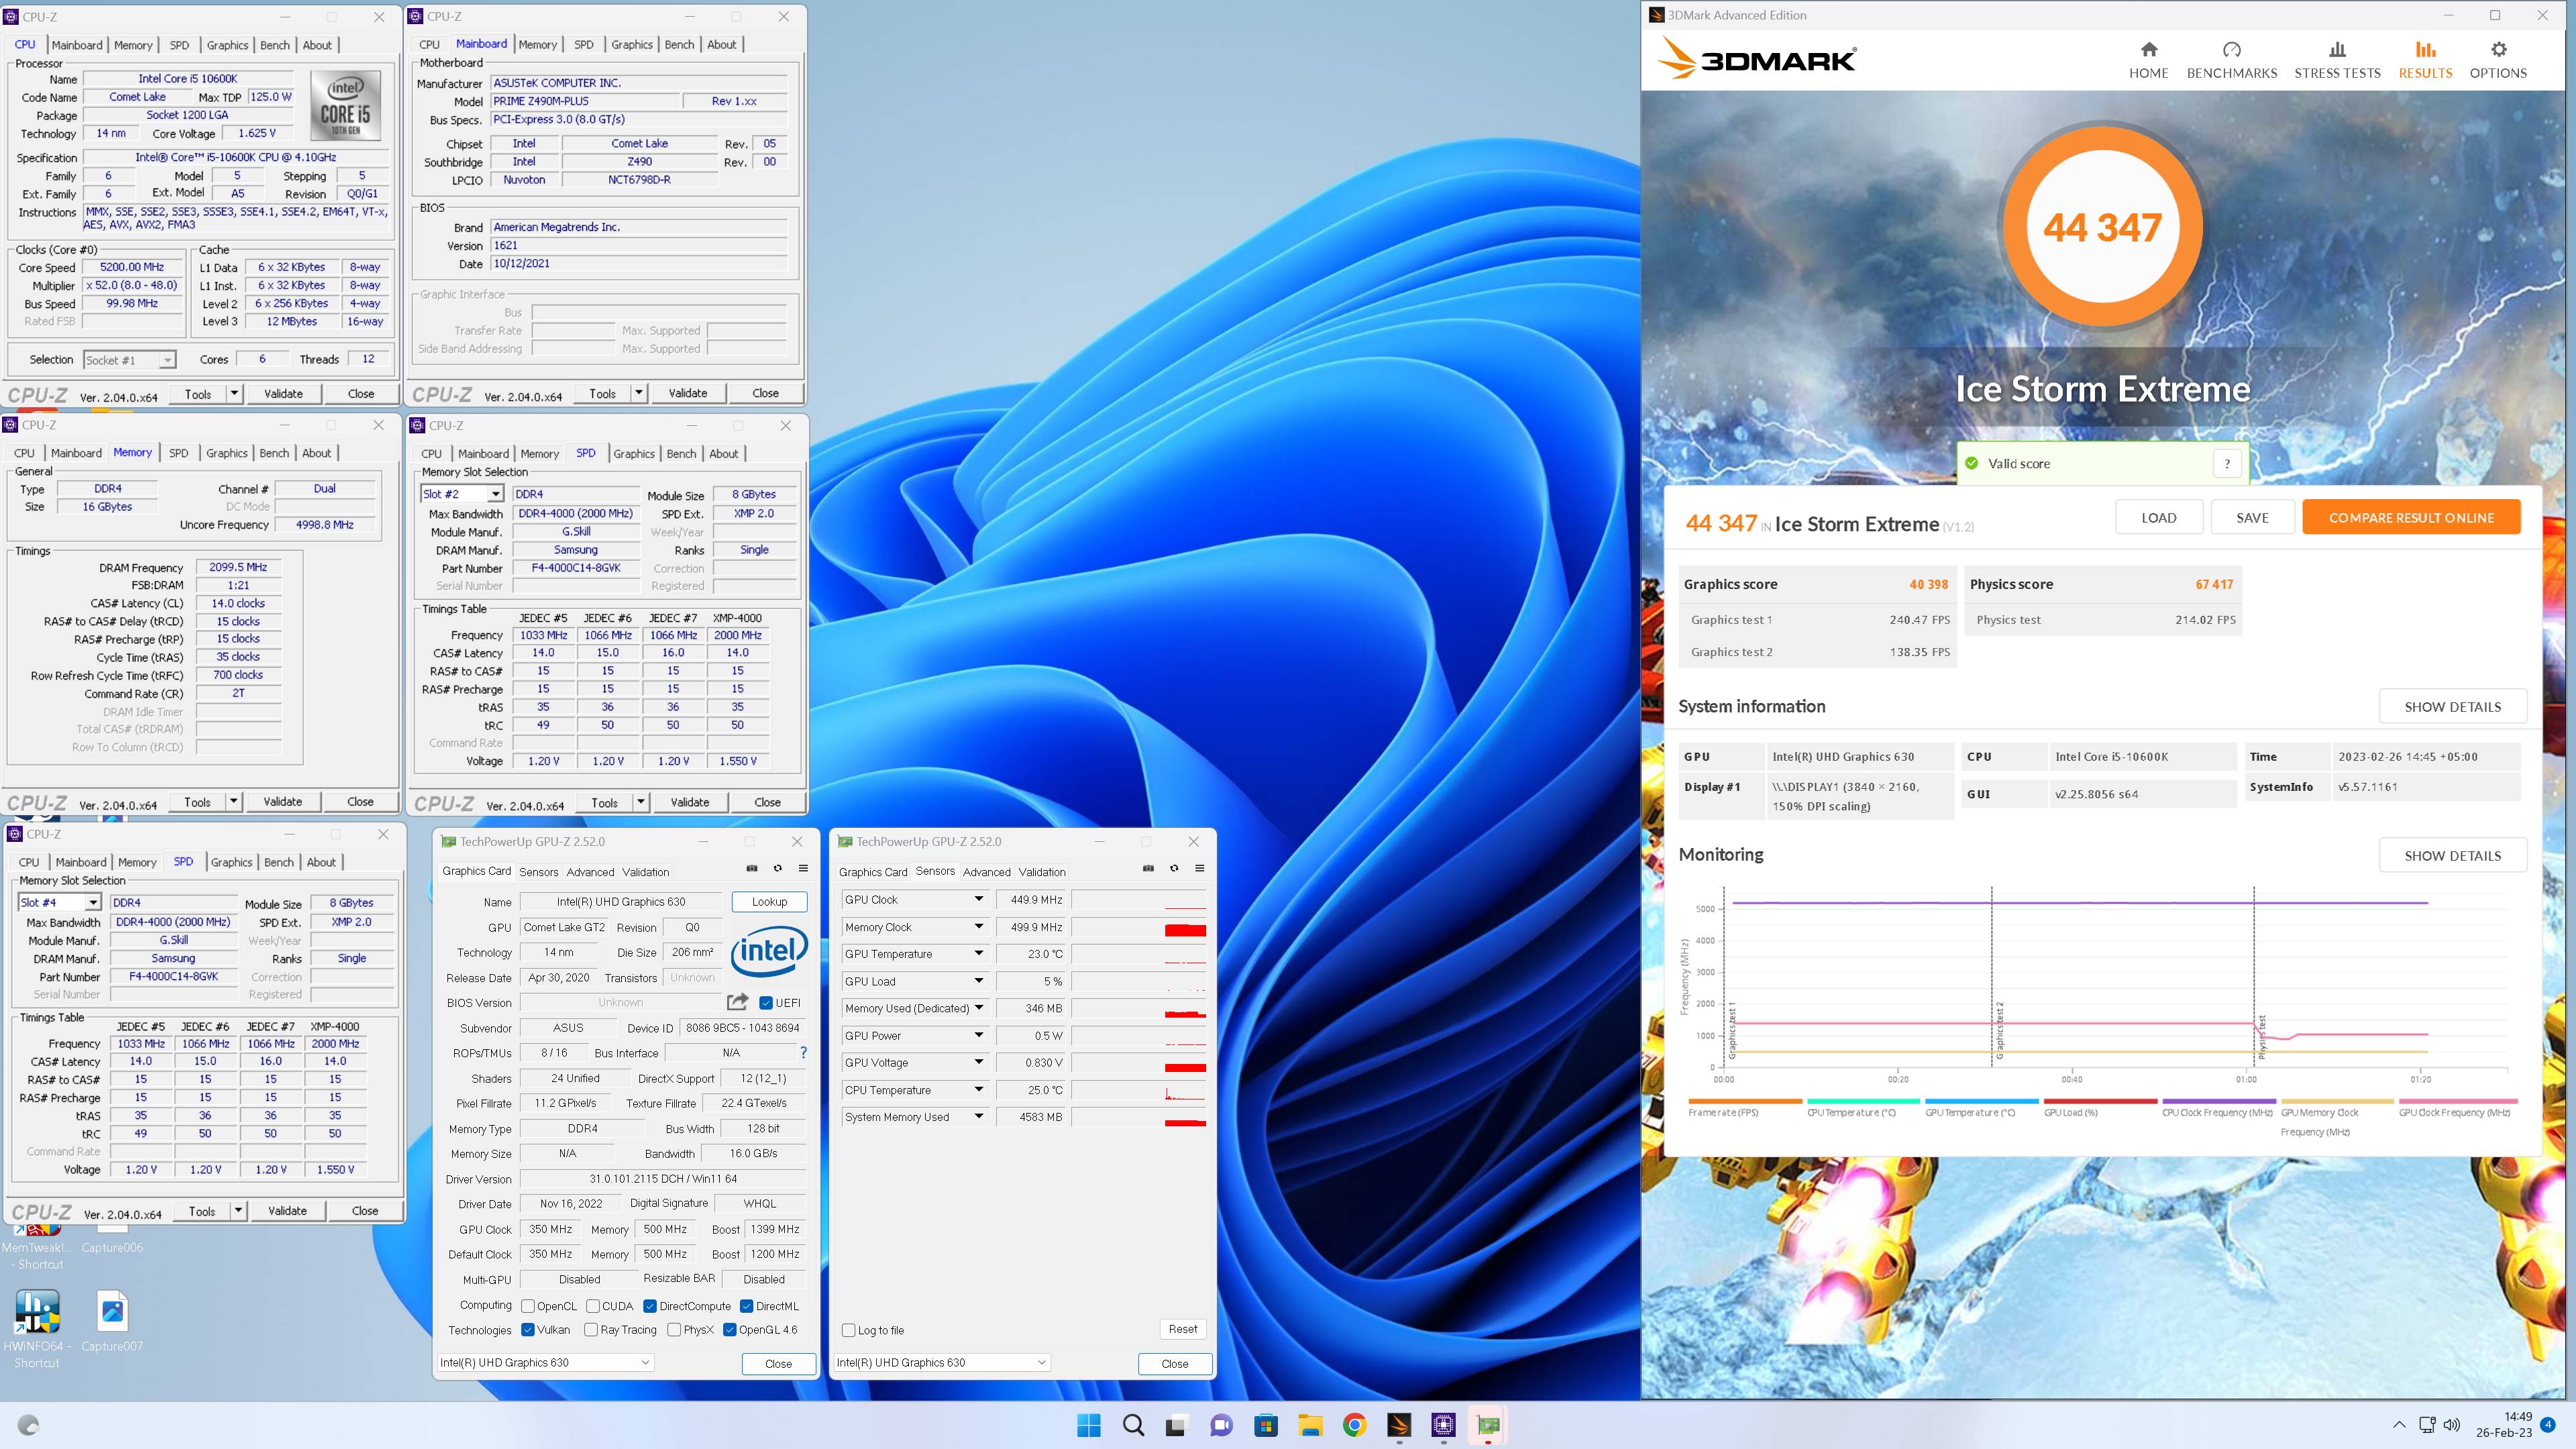
Task: Open Capture007 file on desktop
Action: (x=112, y=1320)
